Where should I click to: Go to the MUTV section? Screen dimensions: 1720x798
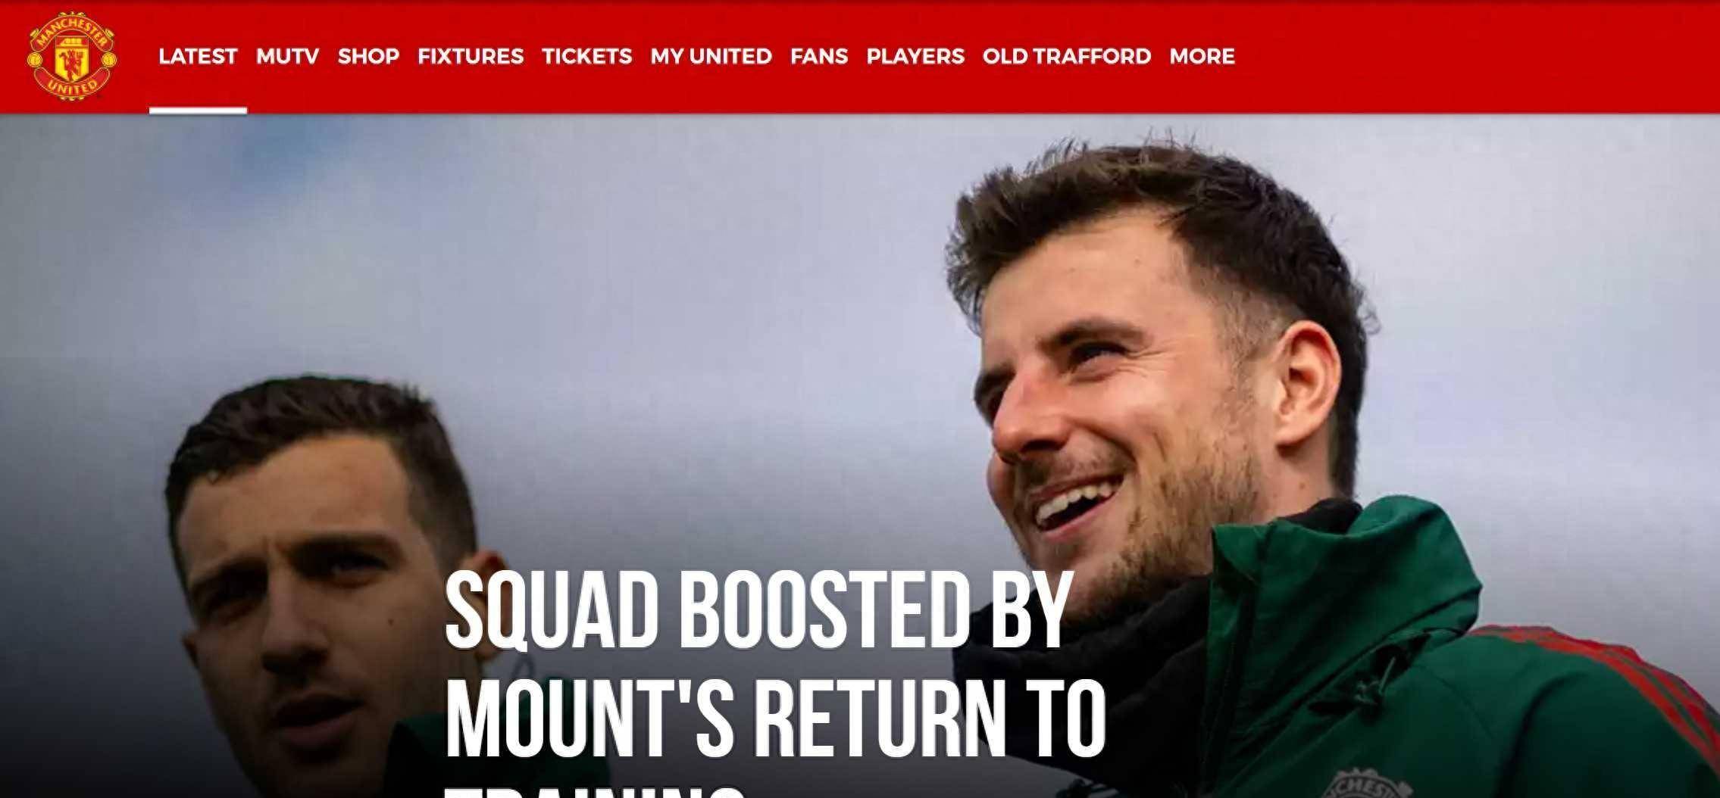[x=287, y=56]
